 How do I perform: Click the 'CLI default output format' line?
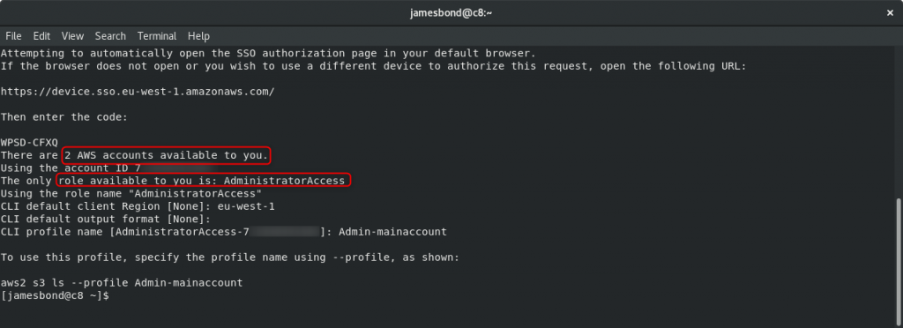tap(106, 219)
